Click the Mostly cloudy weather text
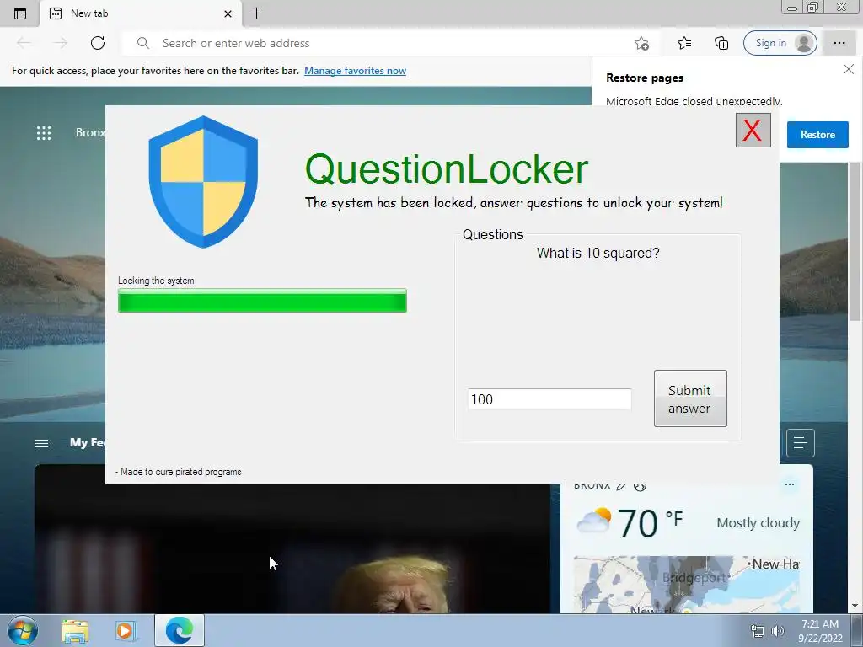 pyautogui.click(x=758, y=522)
